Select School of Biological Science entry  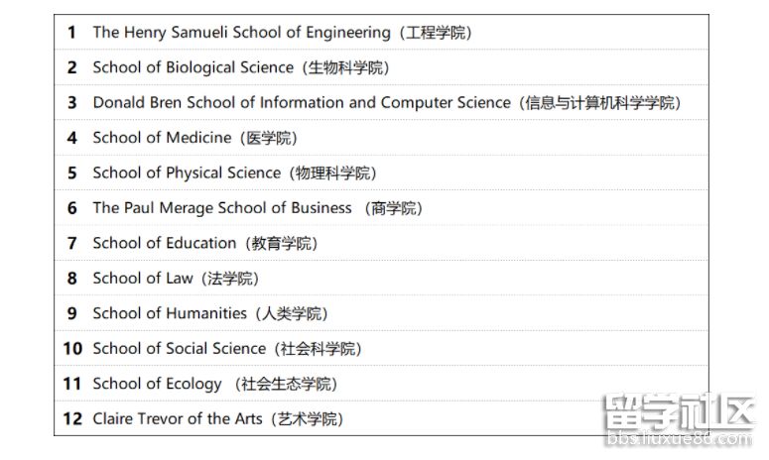[381, 67]
